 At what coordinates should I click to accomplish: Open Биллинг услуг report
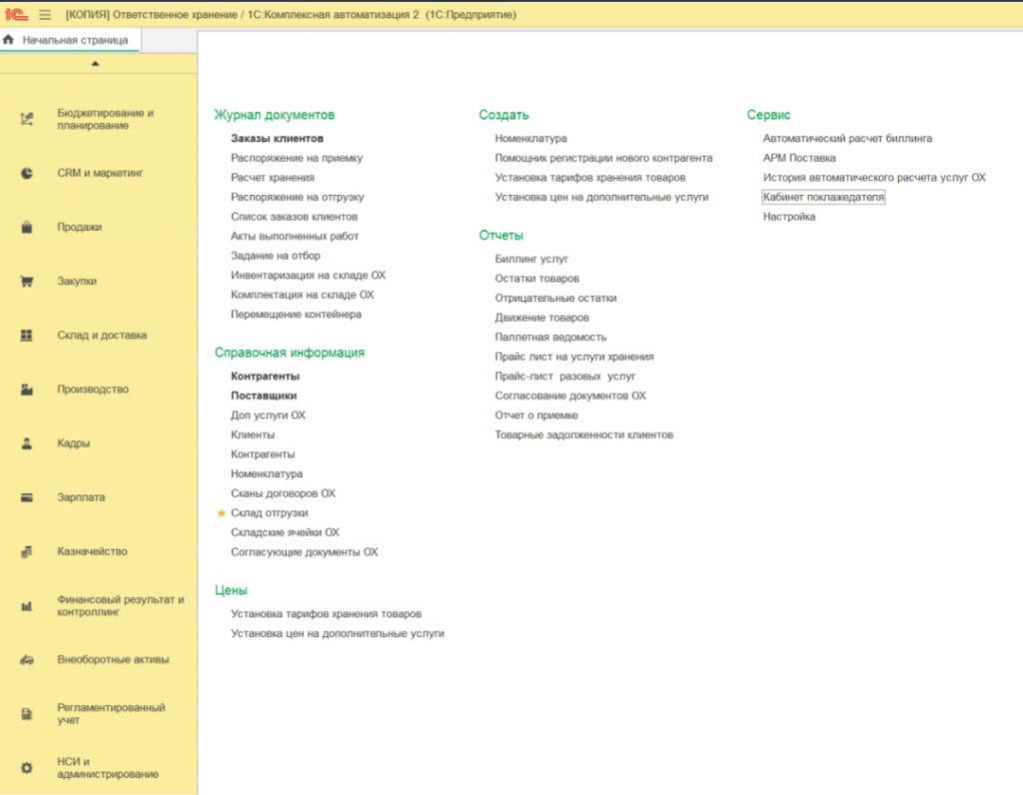[531, 260]
